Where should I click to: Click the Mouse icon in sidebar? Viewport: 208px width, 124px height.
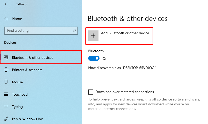6,82
